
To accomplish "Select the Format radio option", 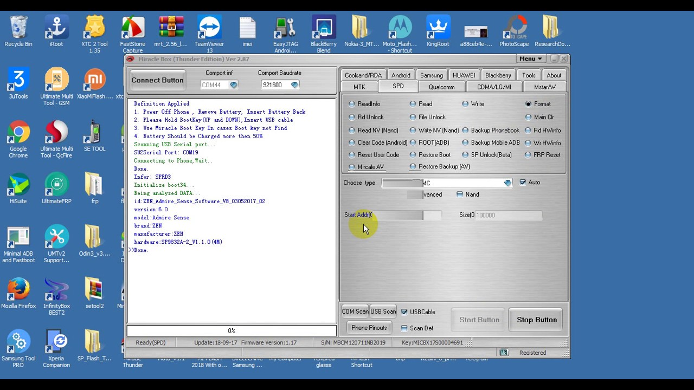I will (x=528, y=104).
